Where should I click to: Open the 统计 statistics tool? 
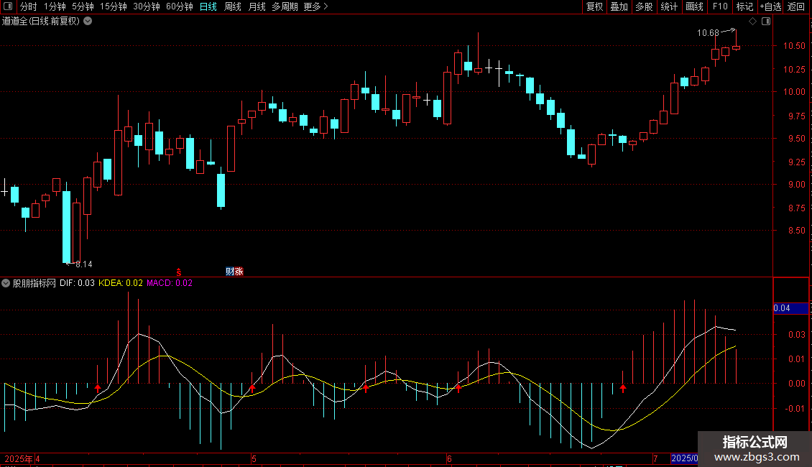(669, 6)
